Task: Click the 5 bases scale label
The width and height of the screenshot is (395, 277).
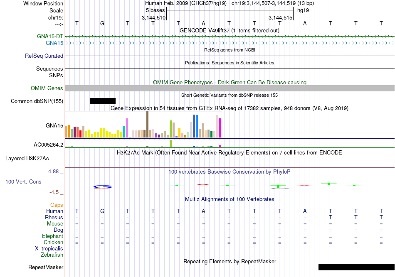Action: pyautogui.click(x=155, y=10)
